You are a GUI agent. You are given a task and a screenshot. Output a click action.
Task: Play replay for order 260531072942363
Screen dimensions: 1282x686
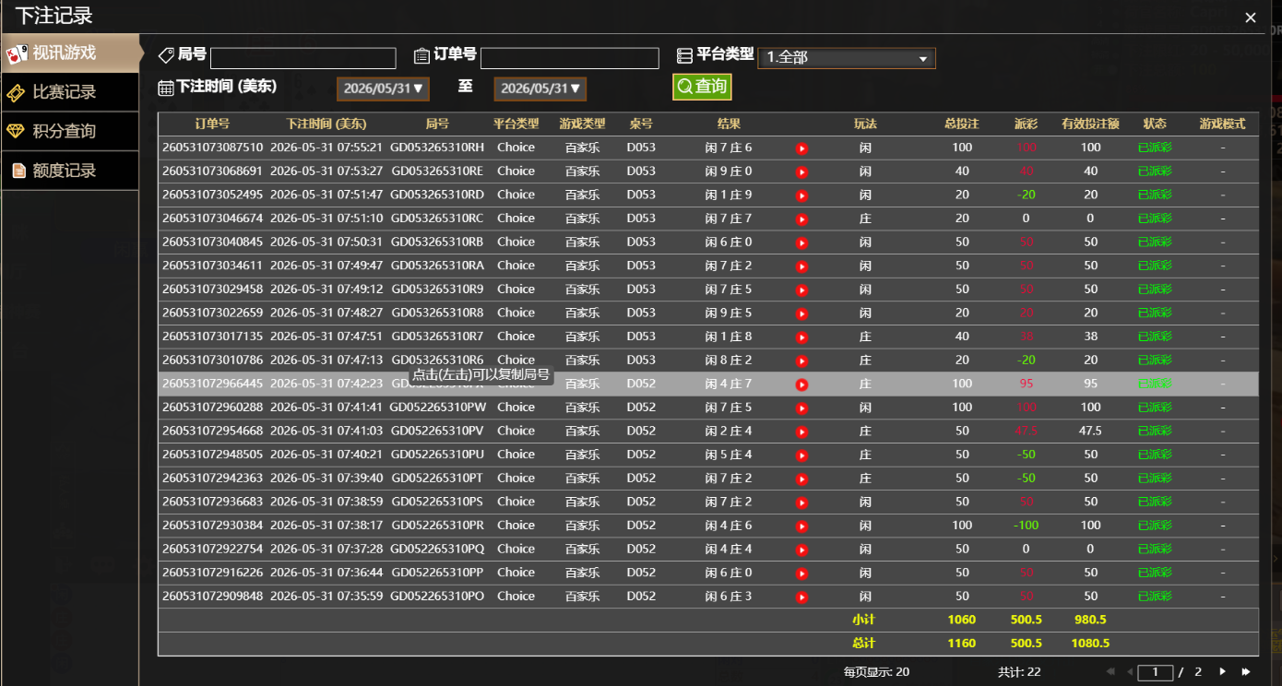click(x=801, y=479)
